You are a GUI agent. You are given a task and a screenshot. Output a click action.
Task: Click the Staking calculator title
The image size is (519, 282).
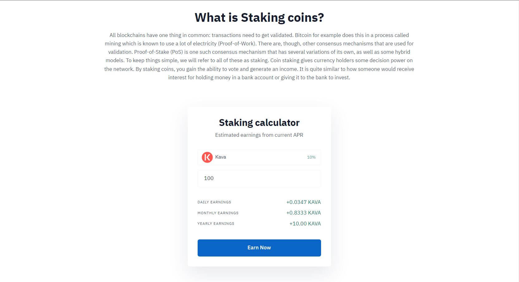[259, 123]
